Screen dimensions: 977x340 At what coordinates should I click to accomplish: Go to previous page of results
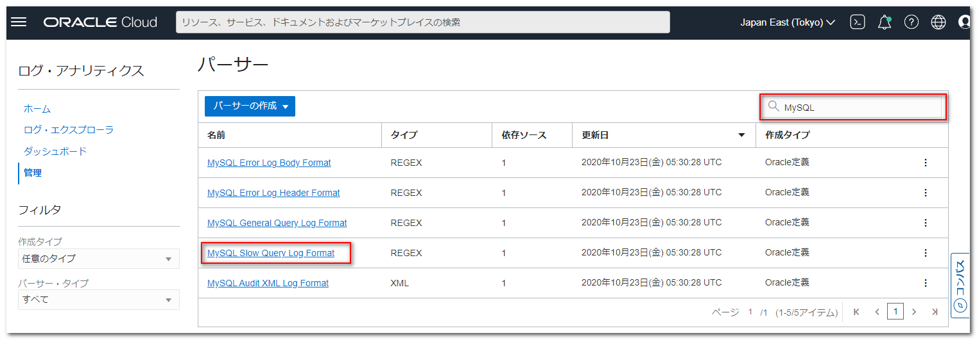[x=877, y=312]
